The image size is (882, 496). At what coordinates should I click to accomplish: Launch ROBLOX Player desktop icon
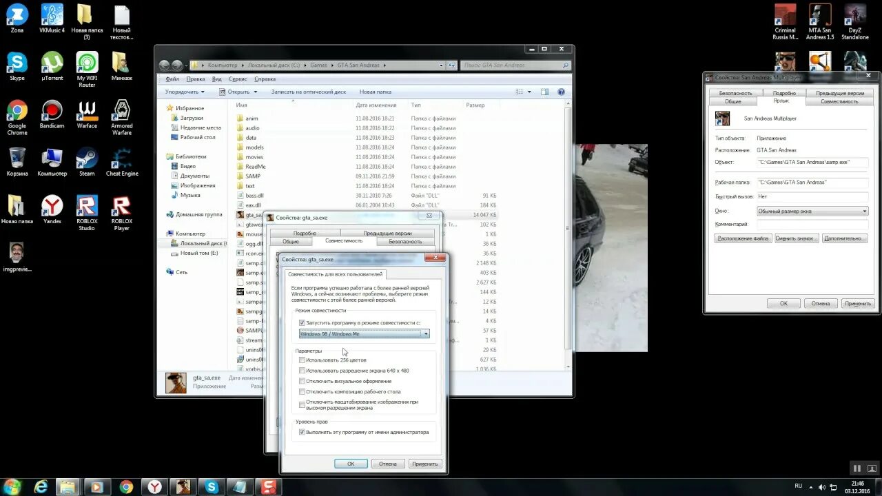[122, 212]
